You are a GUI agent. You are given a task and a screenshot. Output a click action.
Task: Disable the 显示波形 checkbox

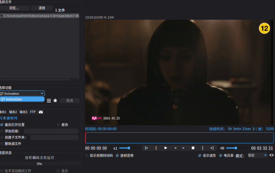[x=200, y=156]
